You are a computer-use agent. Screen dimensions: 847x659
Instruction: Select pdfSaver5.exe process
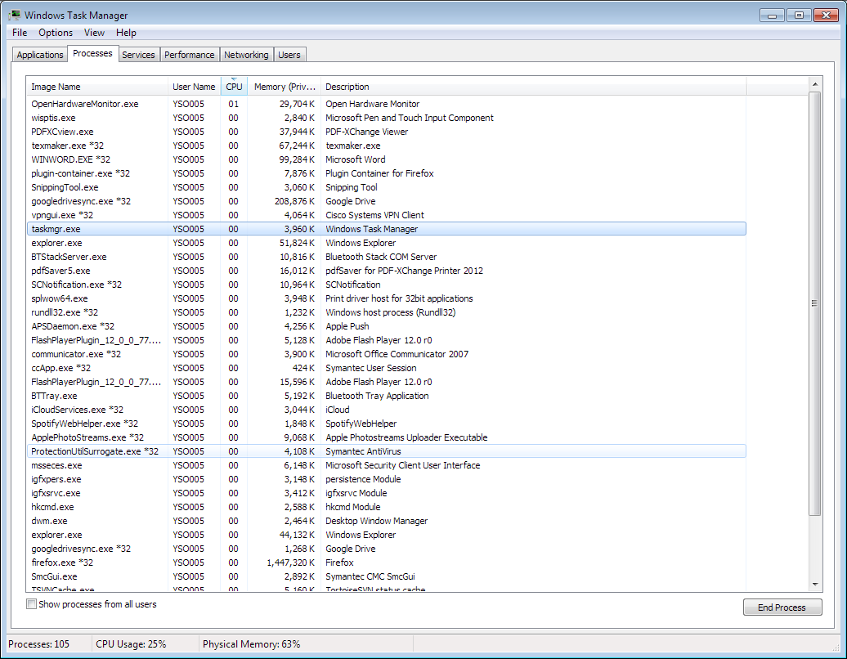tap(386, 271)
